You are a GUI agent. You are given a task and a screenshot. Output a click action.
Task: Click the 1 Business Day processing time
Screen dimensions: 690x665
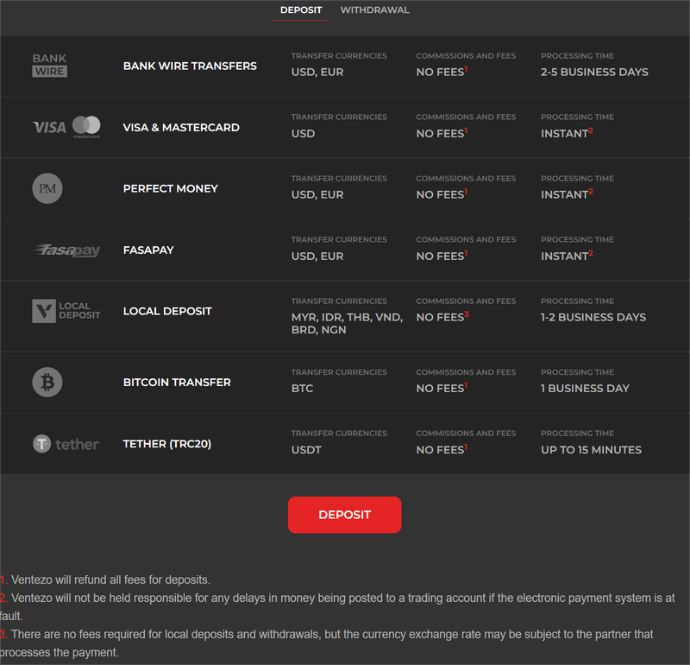tap(585, 389)
